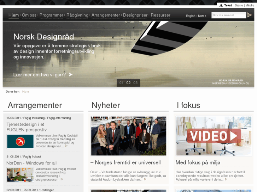This screenshot has height=192, width=257.
Task: Click '22.09.2011 - 25.09.2011 / Utstillinger' line
Action: click(30, 190)
